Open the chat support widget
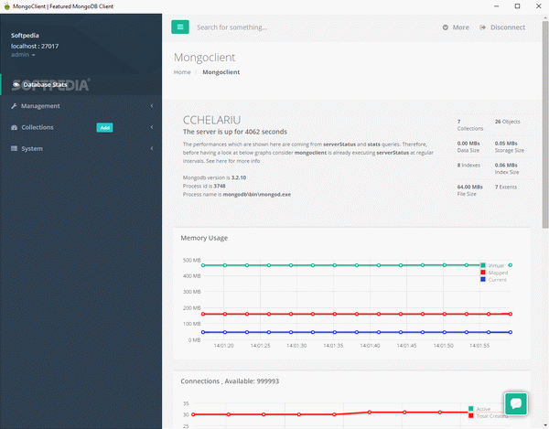 click(x=516, y=403)
